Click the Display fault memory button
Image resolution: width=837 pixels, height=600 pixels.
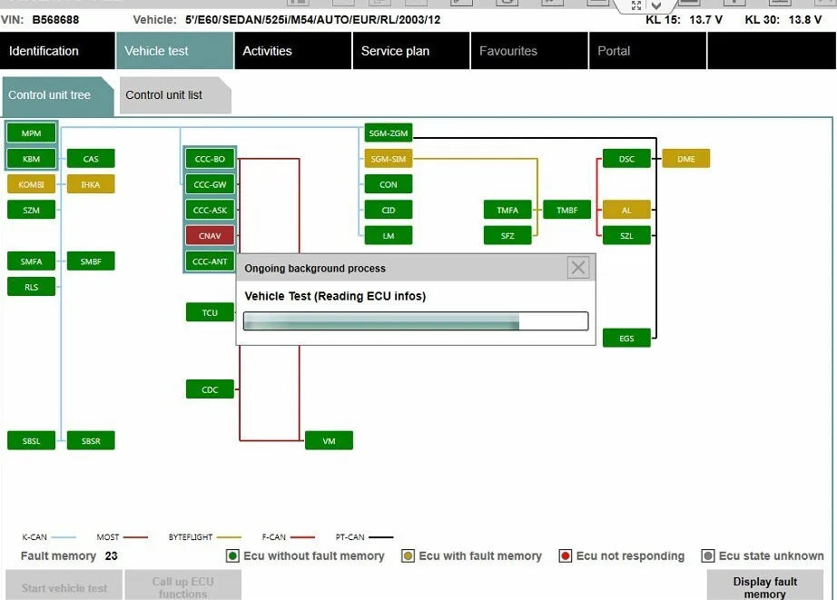[x=765, y=585]
